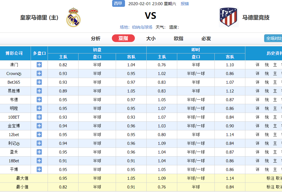This screenshot has height=192, width=282.
Task: Expand multi-handicap plus icon for Crown
Action: (x=39, y=74)
